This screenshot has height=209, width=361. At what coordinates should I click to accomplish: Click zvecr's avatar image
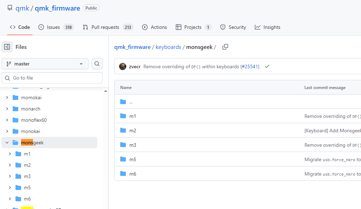click(123, 66)
